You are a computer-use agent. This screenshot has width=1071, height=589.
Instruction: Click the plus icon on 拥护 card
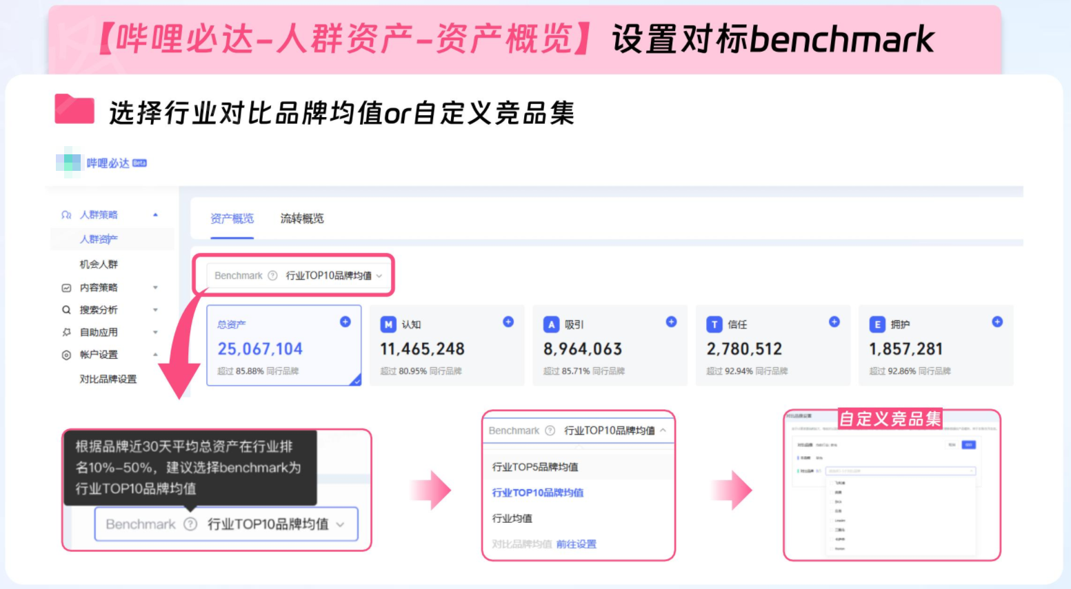pyautogui.click(x=997, y=322)
